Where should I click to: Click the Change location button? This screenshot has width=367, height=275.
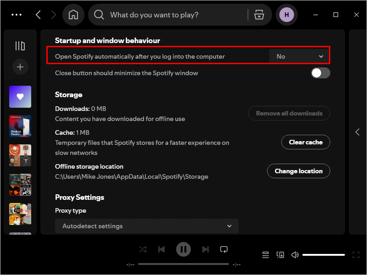(299, 171)
